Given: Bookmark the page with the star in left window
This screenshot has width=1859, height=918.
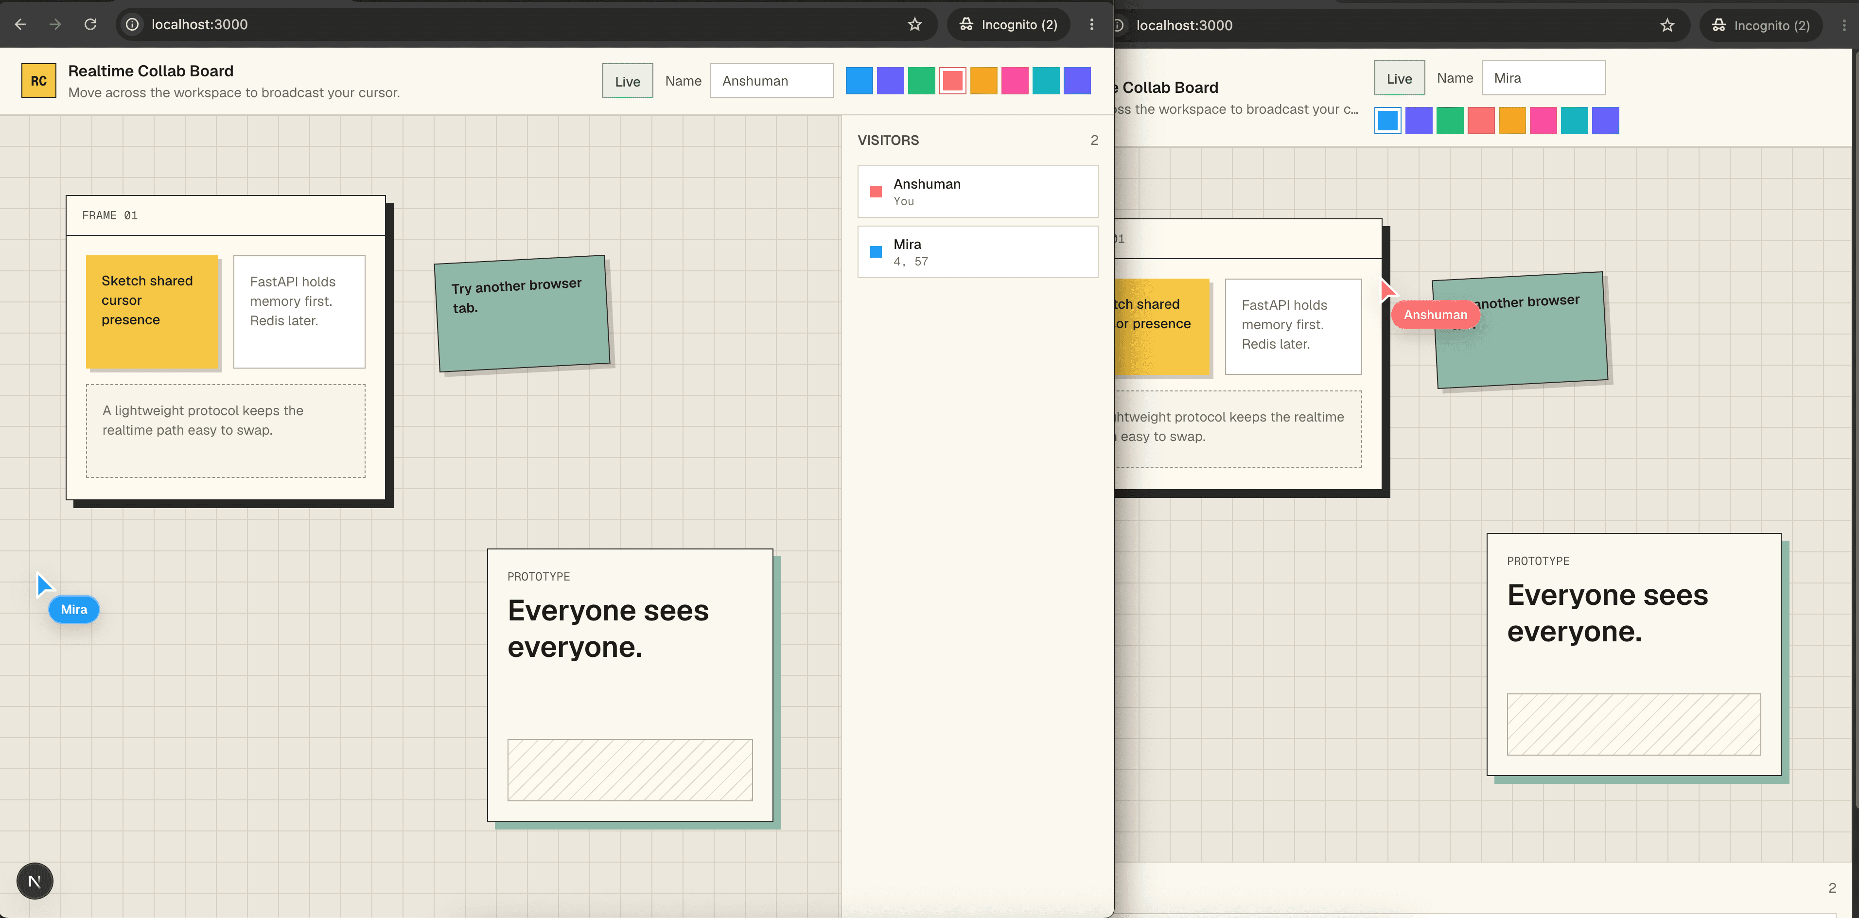Looking at the screenshot, I should 915,24.
